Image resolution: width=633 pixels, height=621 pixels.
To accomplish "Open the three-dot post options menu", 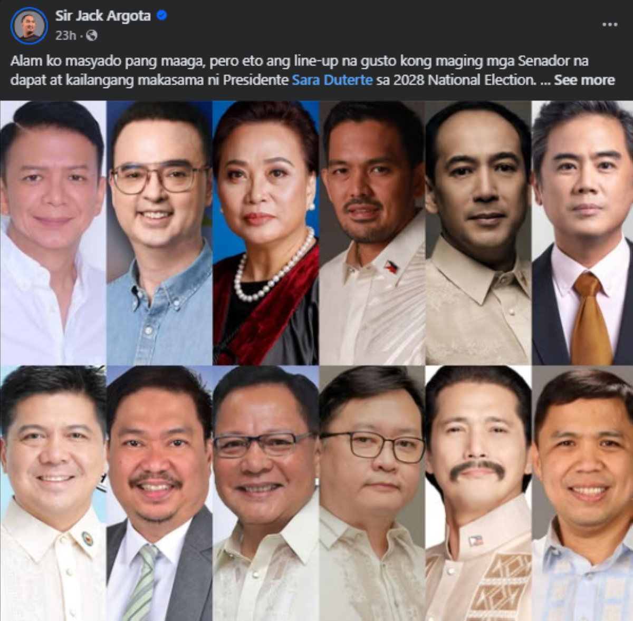I will point(610,24).
